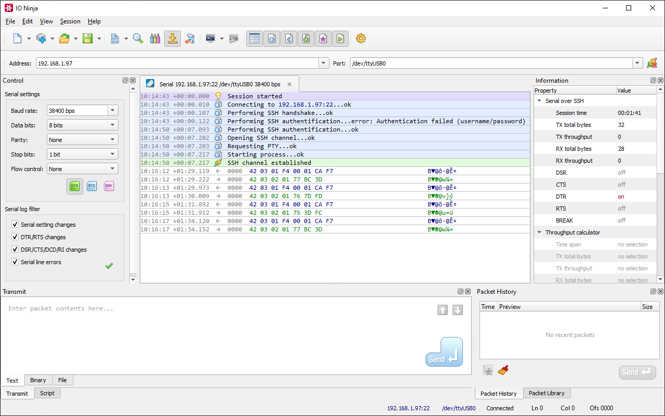The width and height of the screenshot is (665, 416).
Task: Toggle the Information pane icon in toolbar
Action: coord(272,38)
